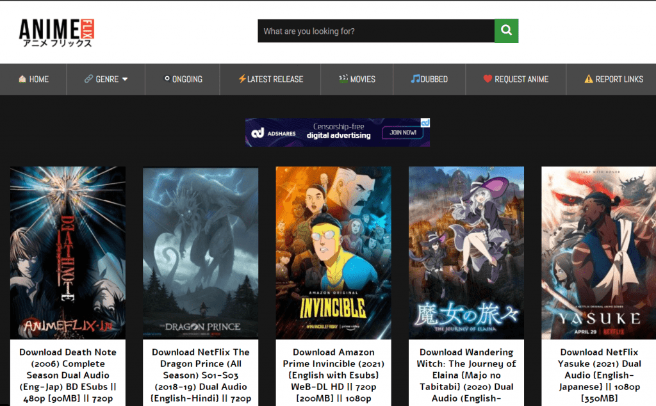Viewport: 656px width, 406px height.
Task: Click the clapperboard icon beside Movies
Action: tap(343, 79)
